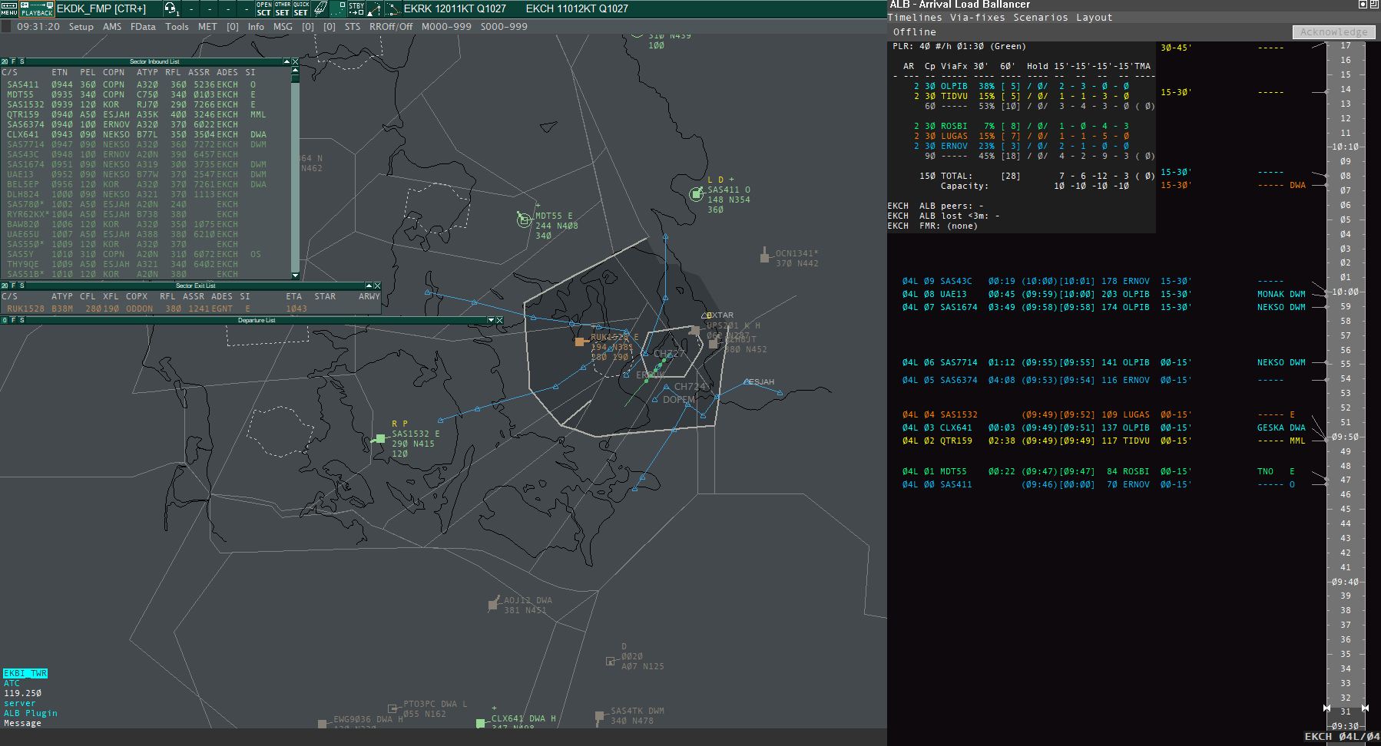Viewport: 1381px width, 746px height.
Task: Click the headset voice communication icon
Action: 171,8
